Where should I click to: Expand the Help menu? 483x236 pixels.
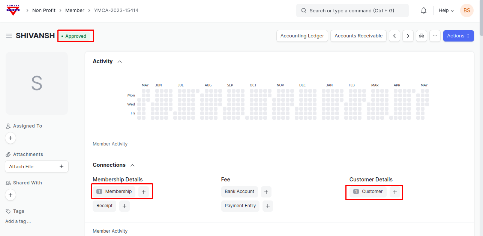(446, 10)
